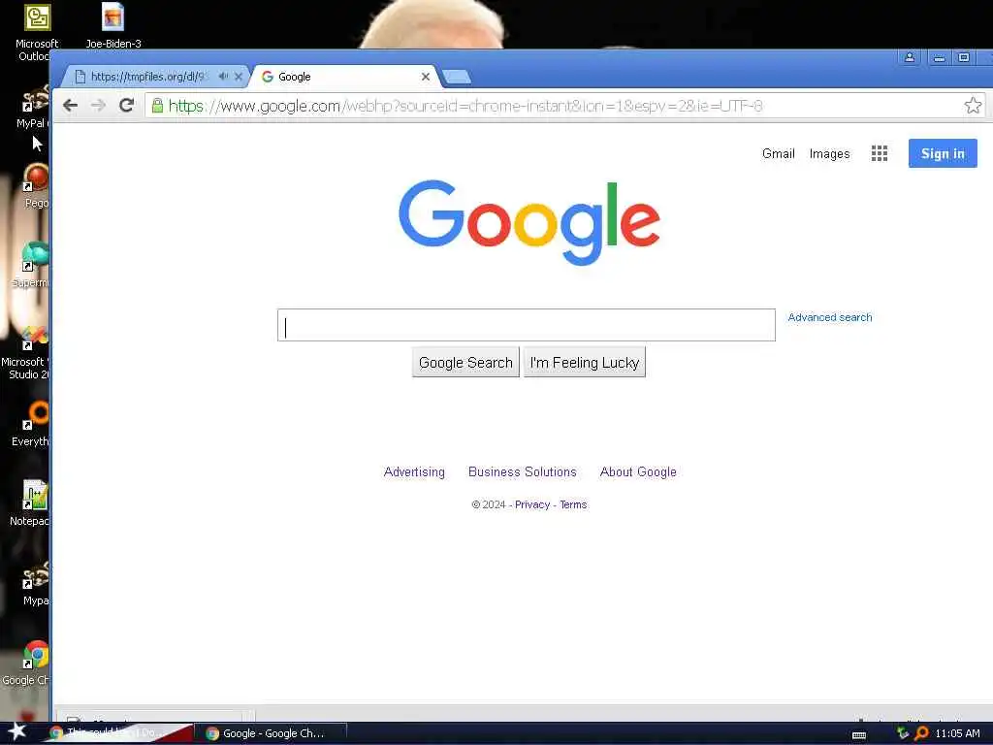Click the network tray icon
This screenshot has width=993, height=745.
(903, 733)
